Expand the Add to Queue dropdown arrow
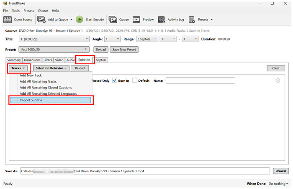The width and height of the screenshot is (293, 189). [72, 19]
